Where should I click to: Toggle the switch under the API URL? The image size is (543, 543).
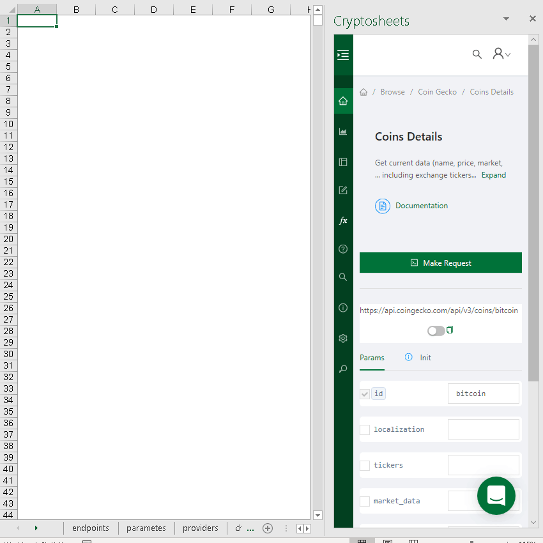click(x=436, y=331)
